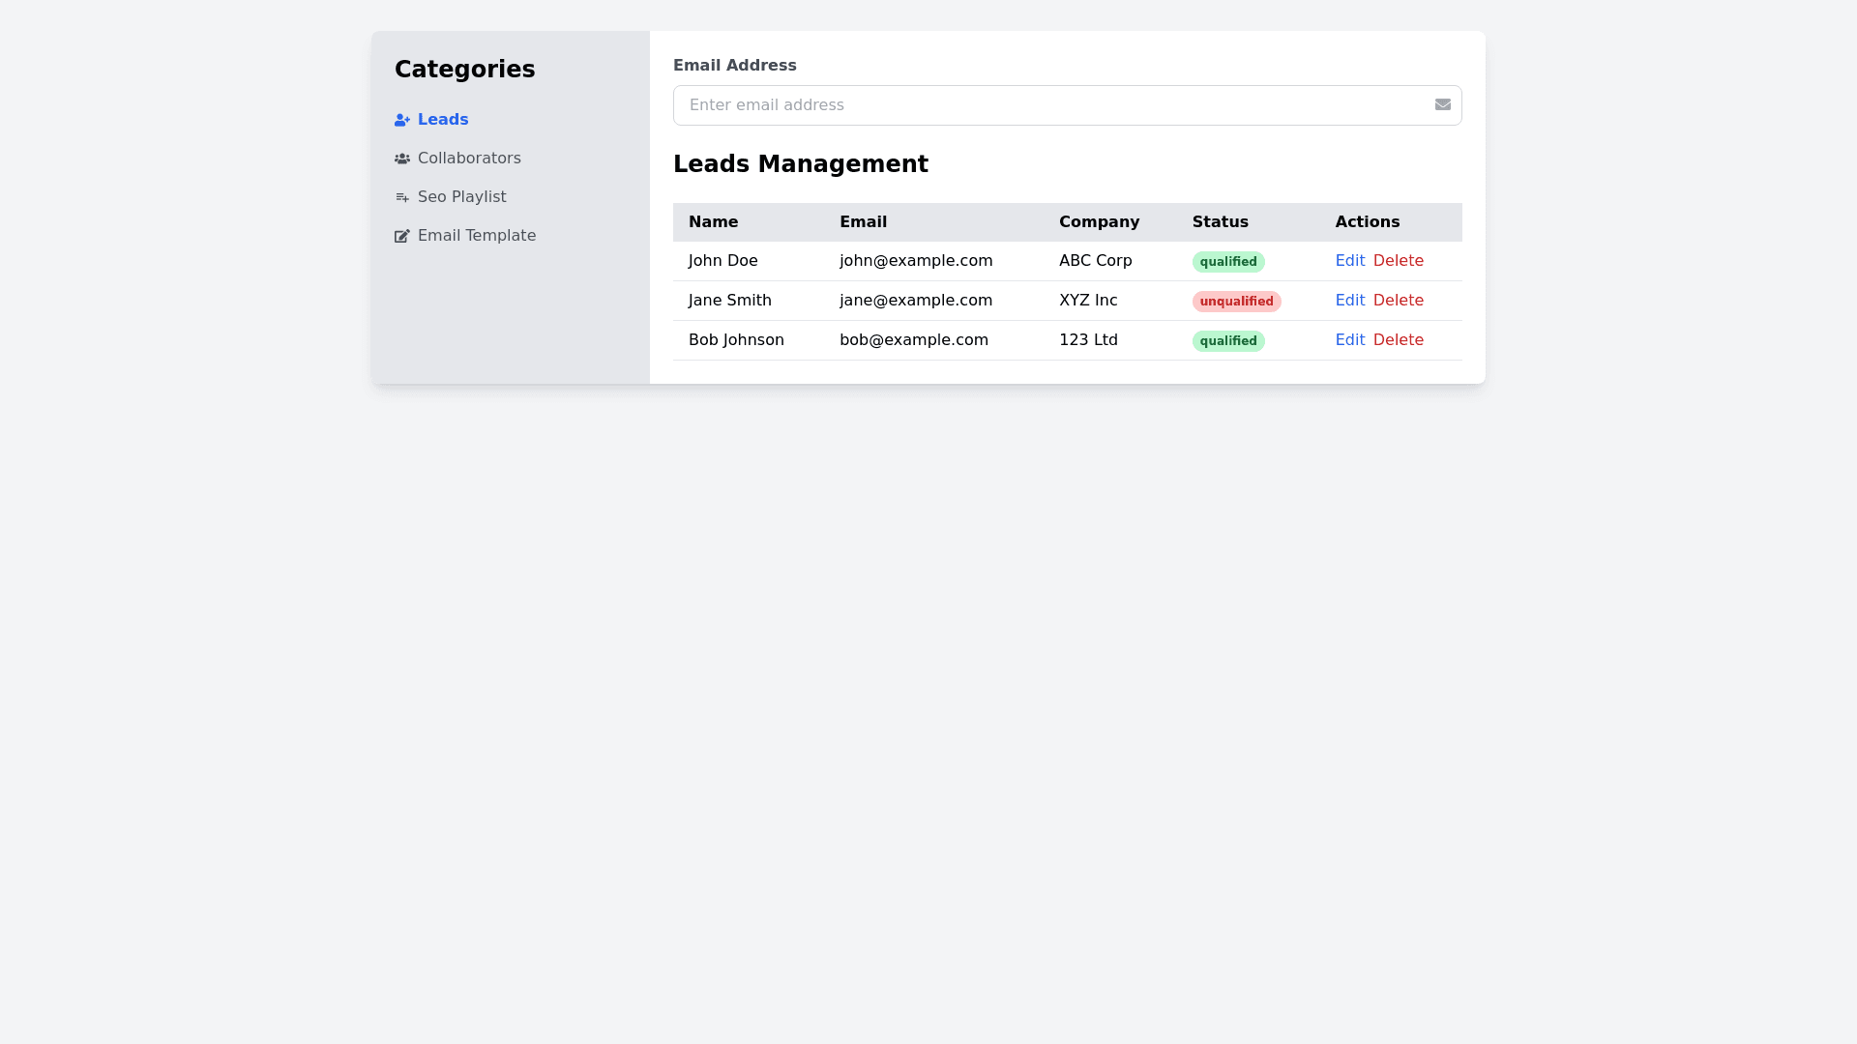
Task: Click the envelope icon in email field
Action: [x=1442, y=105]
